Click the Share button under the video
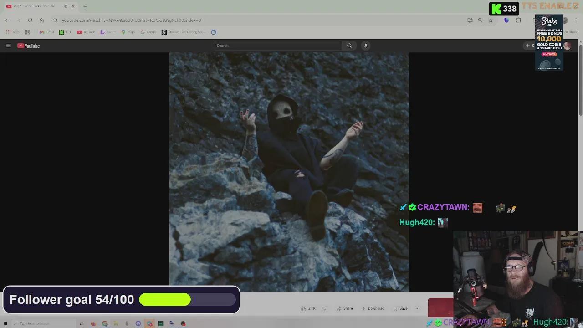 pos(345,308)
